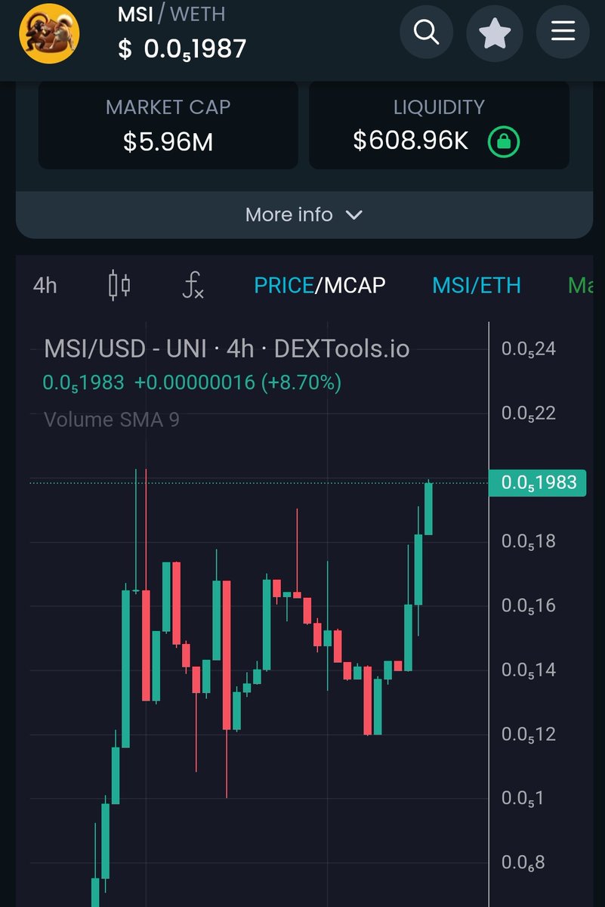Change the 4h timeframe interval
Image resolution: width=605 pixels, height=907 pixels.
coord(45,285)
